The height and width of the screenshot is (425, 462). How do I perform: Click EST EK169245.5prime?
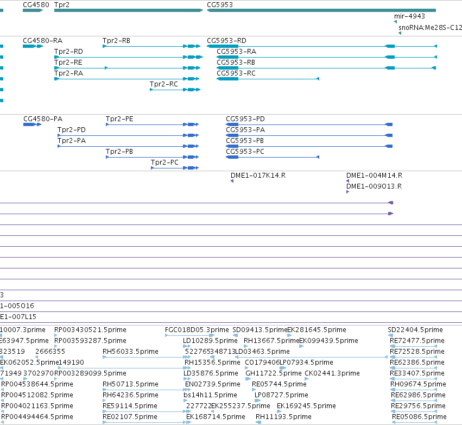tap(306, 407)
